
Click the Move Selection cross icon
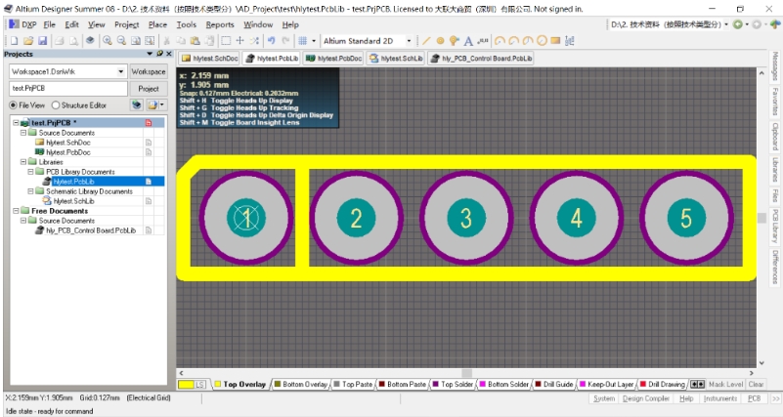pyautogui.click(x=240, y=41)
